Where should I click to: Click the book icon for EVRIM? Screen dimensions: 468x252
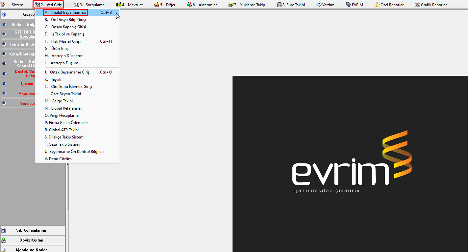349,5
